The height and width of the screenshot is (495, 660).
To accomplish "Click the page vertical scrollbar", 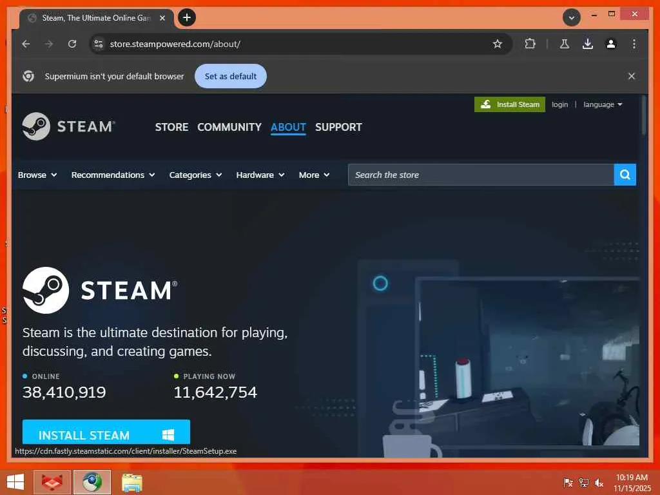I will 644,116.
